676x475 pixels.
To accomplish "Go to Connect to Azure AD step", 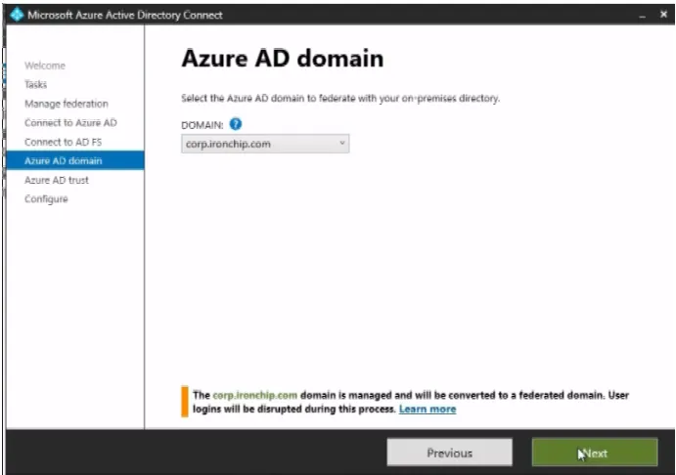I will coord(70,123).
